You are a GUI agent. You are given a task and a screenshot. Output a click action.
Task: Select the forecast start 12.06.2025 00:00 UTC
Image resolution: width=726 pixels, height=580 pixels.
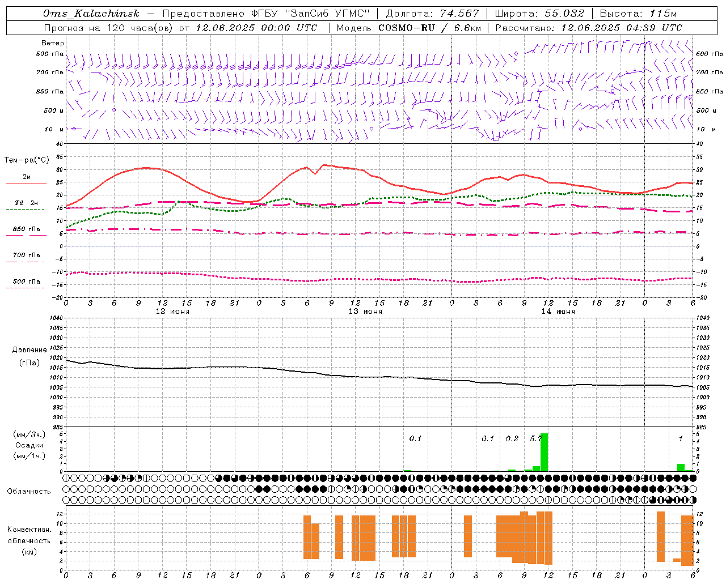click(256, 28)
